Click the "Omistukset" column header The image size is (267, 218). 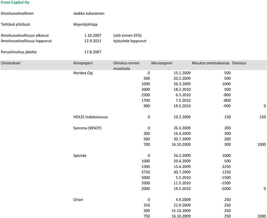click(x=11, y=63)
